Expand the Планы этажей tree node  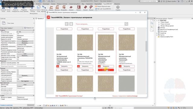pyautogui.click(x=159, y=22)
